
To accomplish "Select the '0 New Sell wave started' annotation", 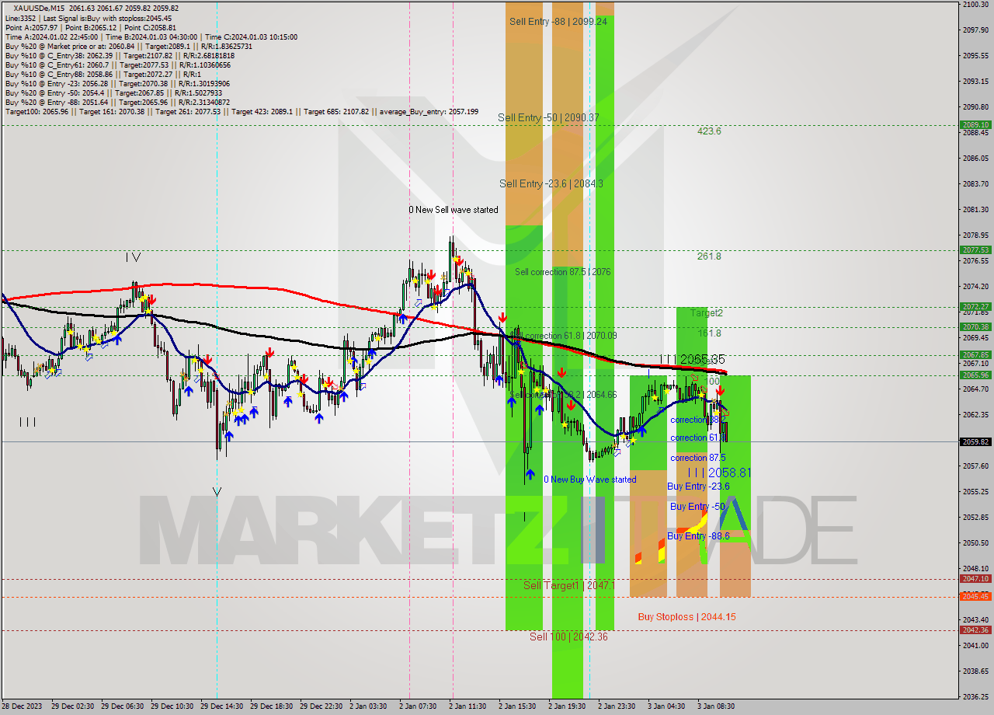I will click(454, 210).
